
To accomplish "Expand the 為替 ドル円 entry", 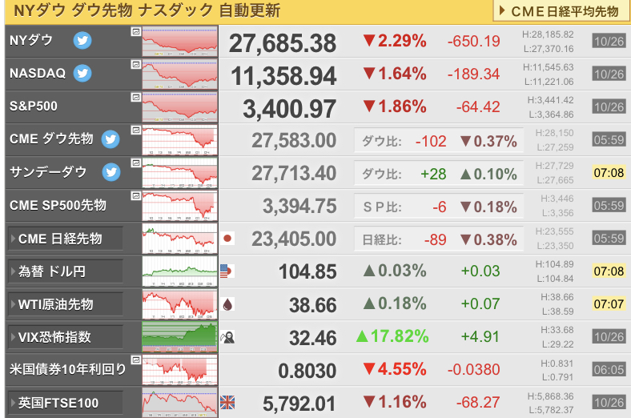I will tap(65, 271).
